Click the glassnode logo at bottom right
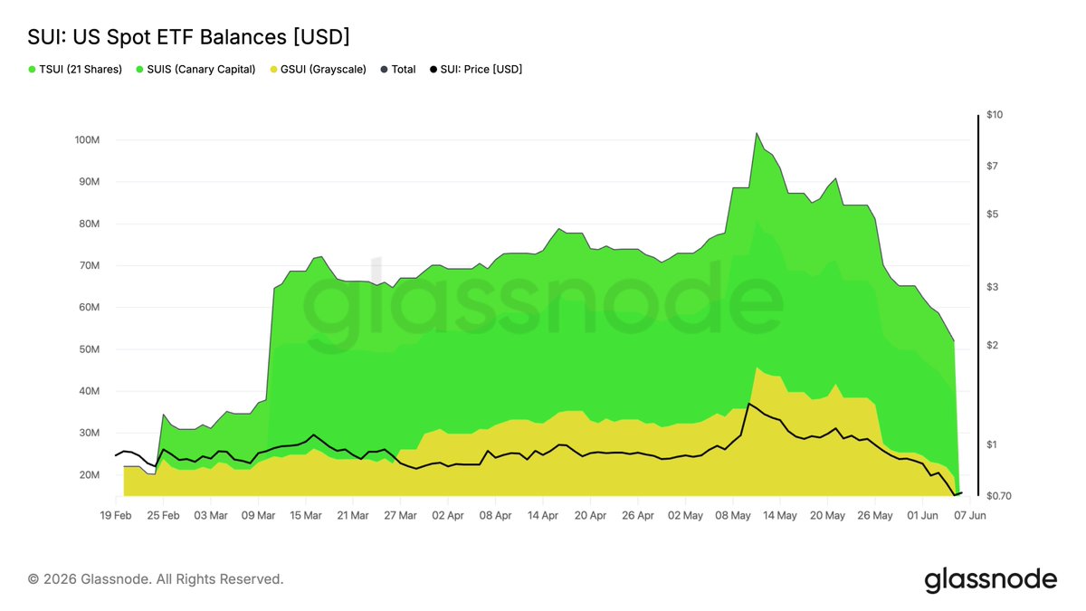The height and width of the screenshot is (611, 1086). [x=990, y=579]
